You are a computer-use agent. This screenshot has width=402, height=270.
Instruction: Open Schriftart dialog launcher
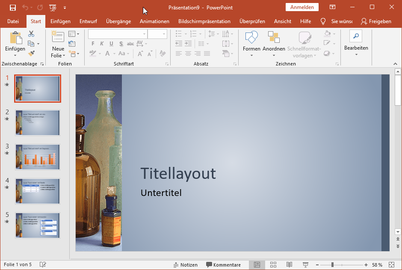(x=167, y=64)
